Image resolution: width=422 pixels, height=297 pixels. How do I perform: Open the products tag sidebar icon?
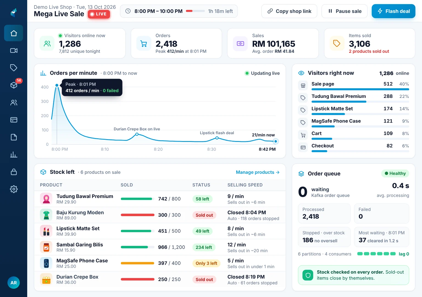(14, 68)
